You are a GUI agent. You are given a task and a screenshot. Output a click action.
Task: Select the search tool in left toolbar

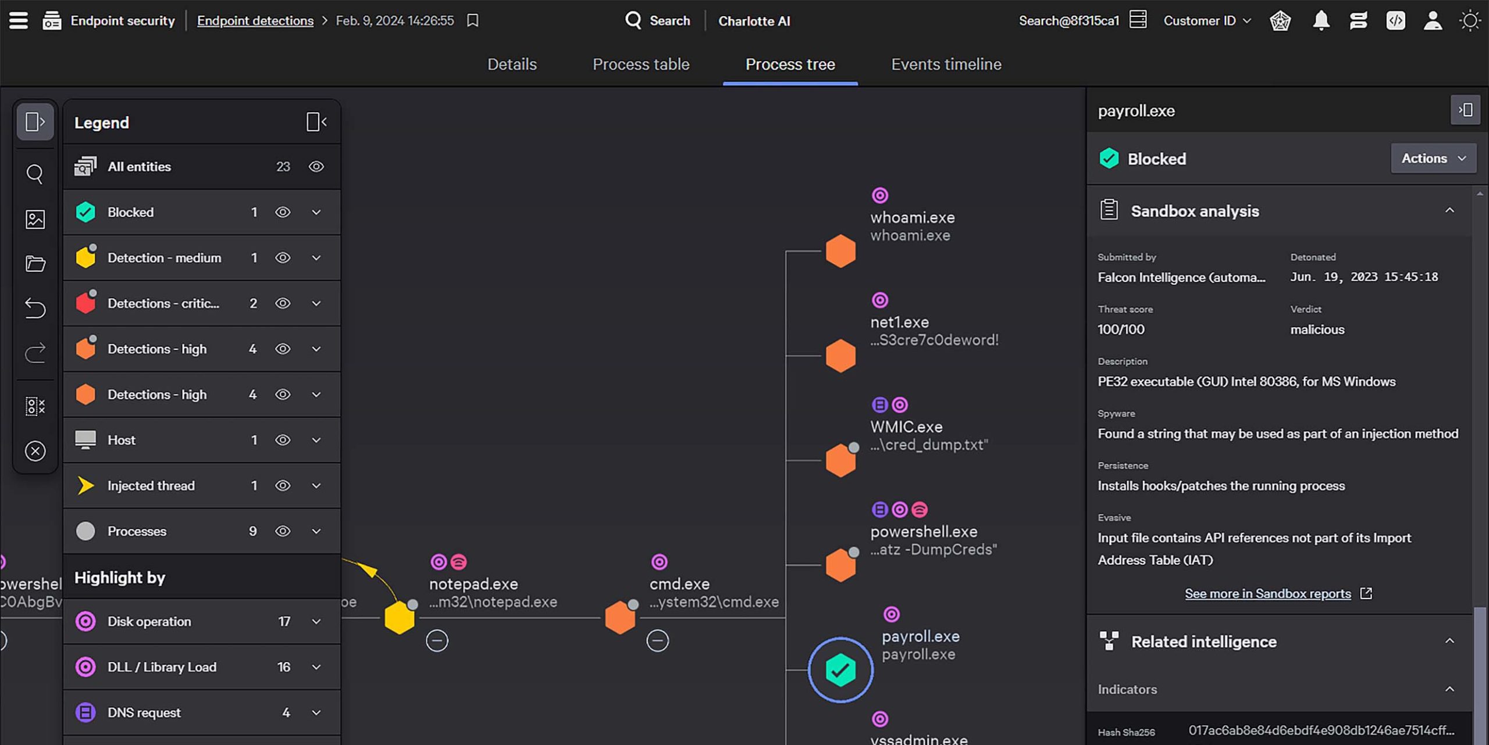[x=35, y=174]
